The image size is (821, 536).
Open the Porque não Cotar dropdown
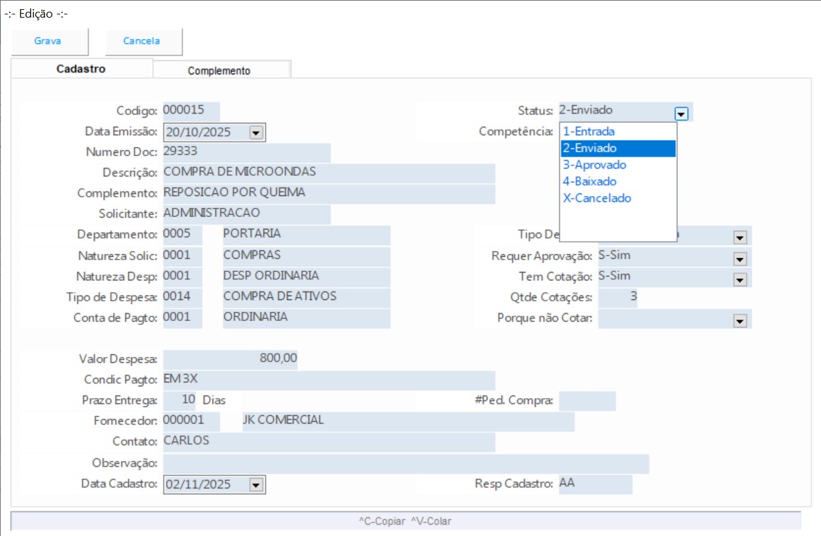739,320
